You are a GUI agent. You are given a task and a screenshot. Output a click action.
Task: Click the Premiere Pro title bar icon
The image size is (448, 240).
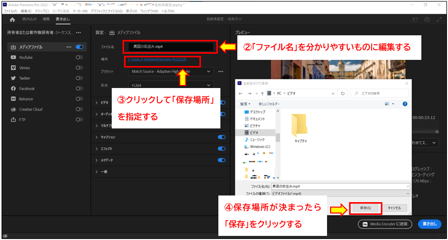click(x=5, y=5)
